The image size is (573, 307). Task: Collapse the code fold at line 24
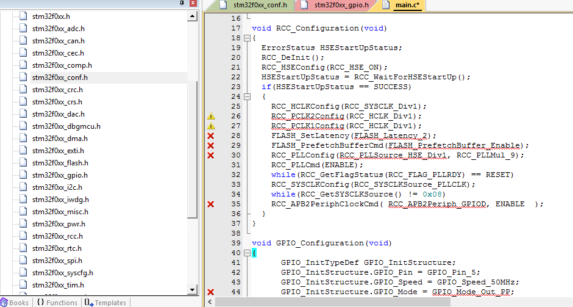[x=247, y=96]
